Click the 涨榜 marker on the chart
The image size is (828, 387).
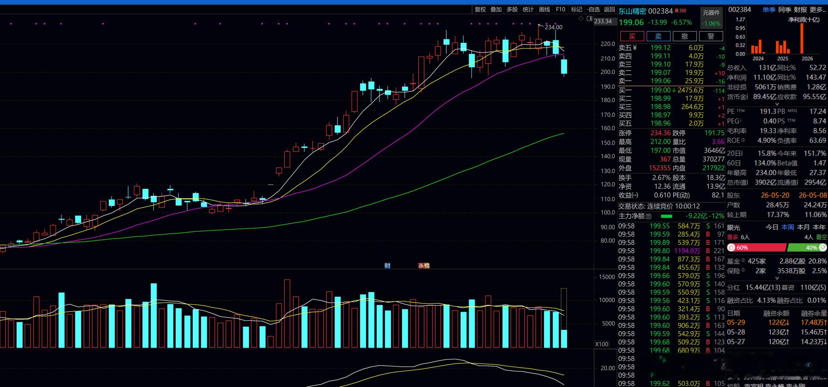pos(424,266)
